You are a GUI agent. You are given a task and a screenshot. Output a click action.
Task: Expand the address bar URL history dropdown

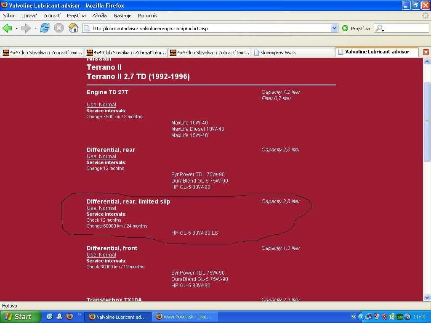[334, 28]
